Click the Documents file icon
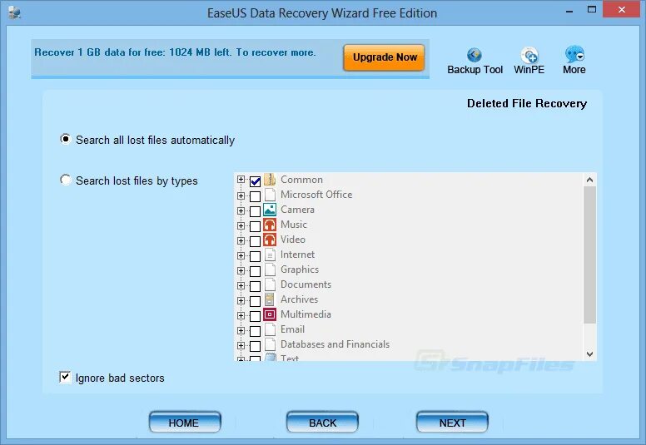This screenshot has width=646, height=445. (x=270, y=284)
